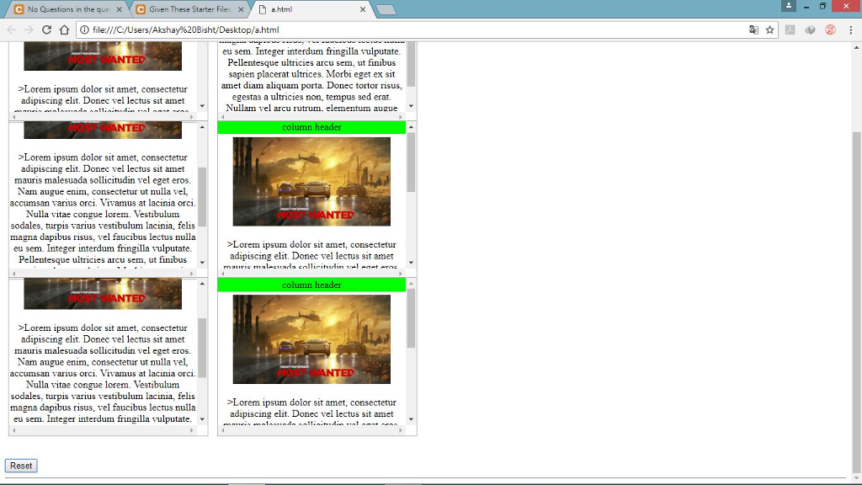This screenshot has width=862, height=485.
Task: Click scroll-down arrow in middle-left panel
Action: pos(202,263)
